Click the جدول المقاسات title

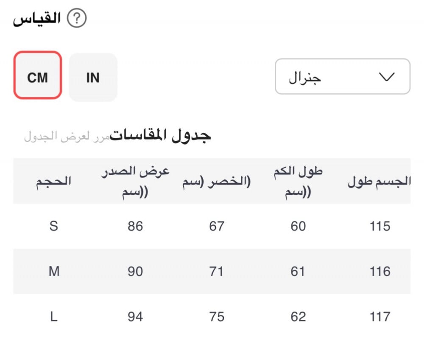[160, 135]
